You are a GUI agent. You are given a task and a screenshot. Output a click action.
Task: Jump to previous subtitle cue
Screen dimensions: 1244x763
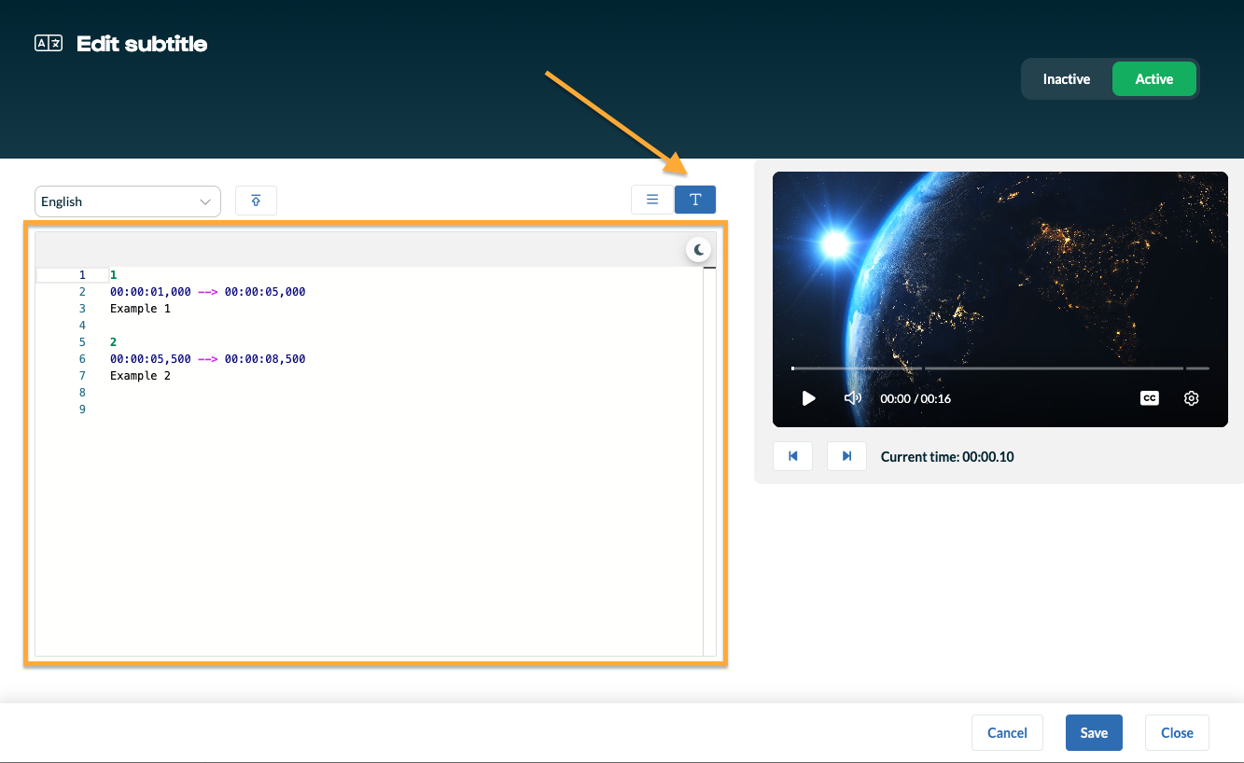pyautogui.click(x=793, y=456)
